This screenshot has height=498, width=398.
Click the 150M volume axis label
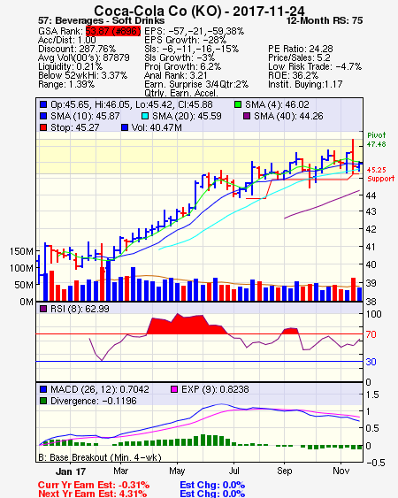click(21, 251)
